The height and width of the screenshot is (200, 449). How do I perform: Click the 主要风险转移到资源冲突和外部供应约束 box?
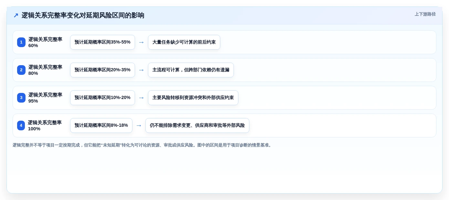coord(193,98)
